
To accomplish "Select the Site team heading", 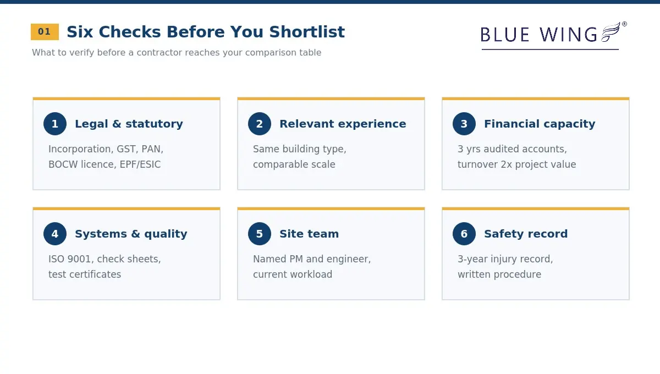I will [x=309, y=234].
